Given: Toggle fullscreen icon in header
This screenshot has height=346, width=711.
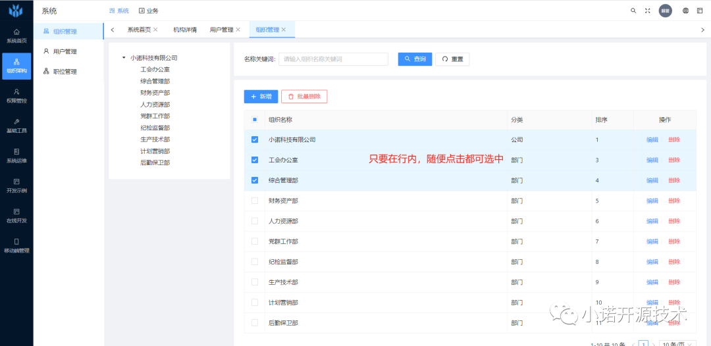Looking at the screenshot, I should [648, 11].
